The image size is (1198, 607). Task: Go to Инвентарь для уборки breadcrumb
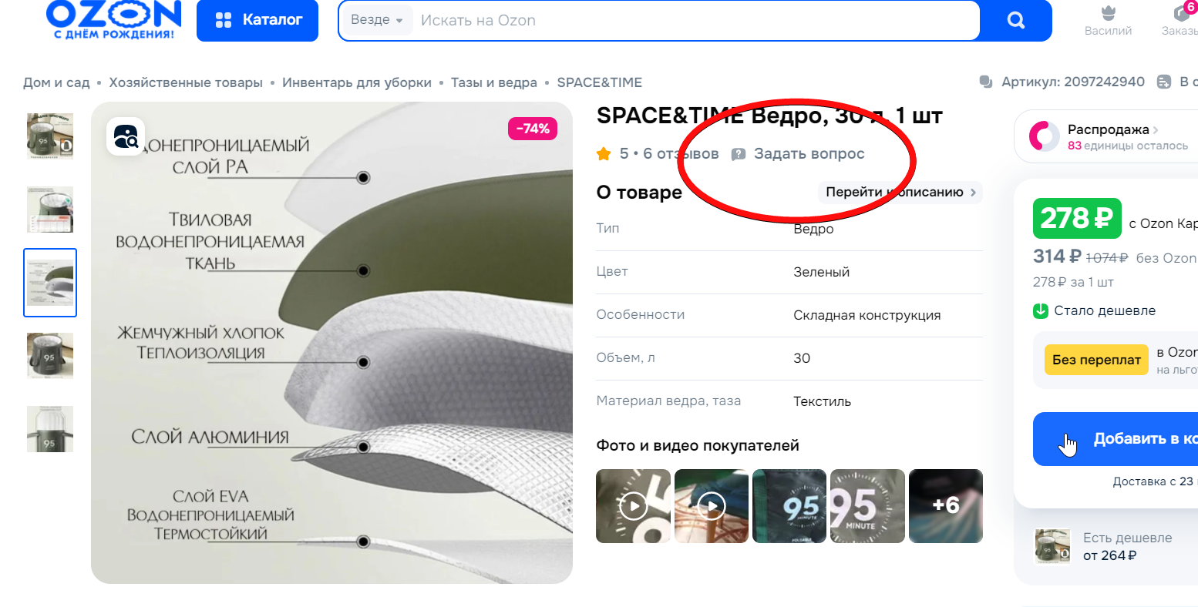(357, 82)
